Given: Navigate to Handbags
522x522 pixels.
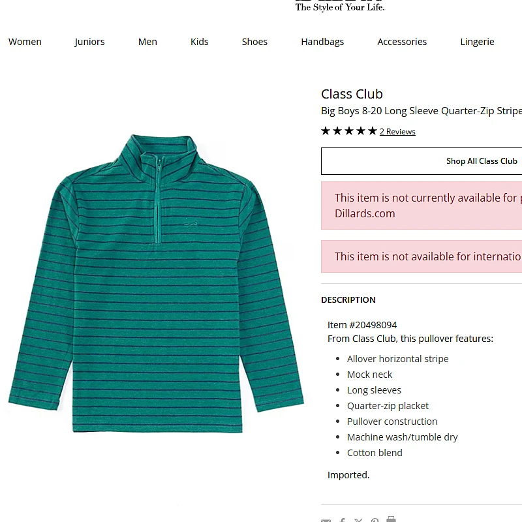Looking at the screenshot, I should 322,42.
